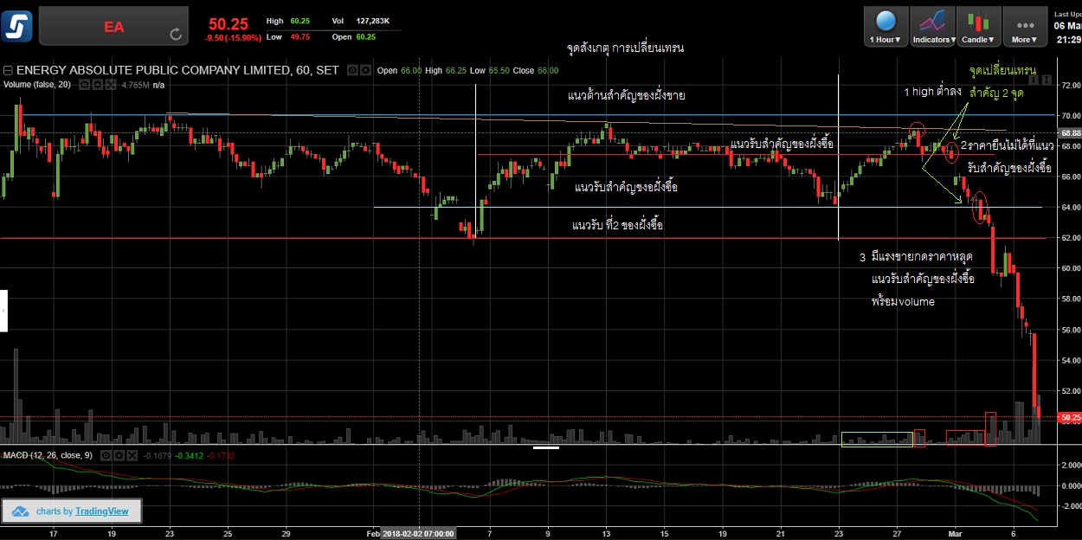Open the TradingView link
This screenshot has height=540, width=1082.
click(101, 511)
